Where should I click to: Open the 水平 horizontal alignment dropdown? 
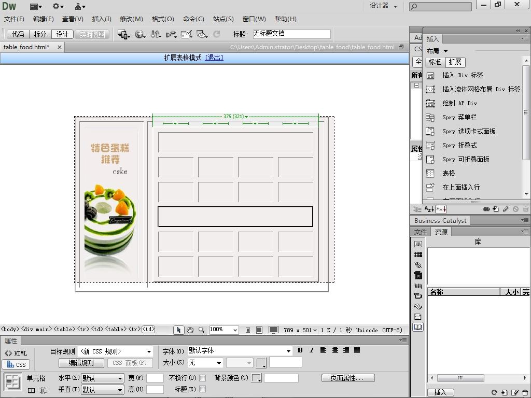[x=103, y=378]
